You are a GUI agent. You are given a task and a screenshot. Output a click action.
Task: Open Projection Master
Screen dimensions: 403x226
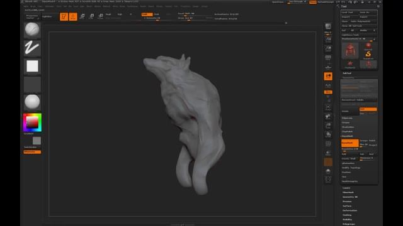point(32,17)
